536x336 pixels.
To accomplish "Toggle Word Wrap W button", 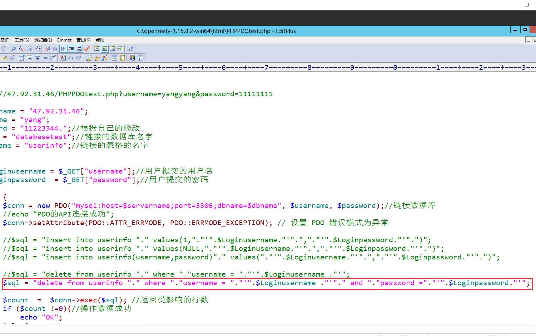I will coord(63,49).
